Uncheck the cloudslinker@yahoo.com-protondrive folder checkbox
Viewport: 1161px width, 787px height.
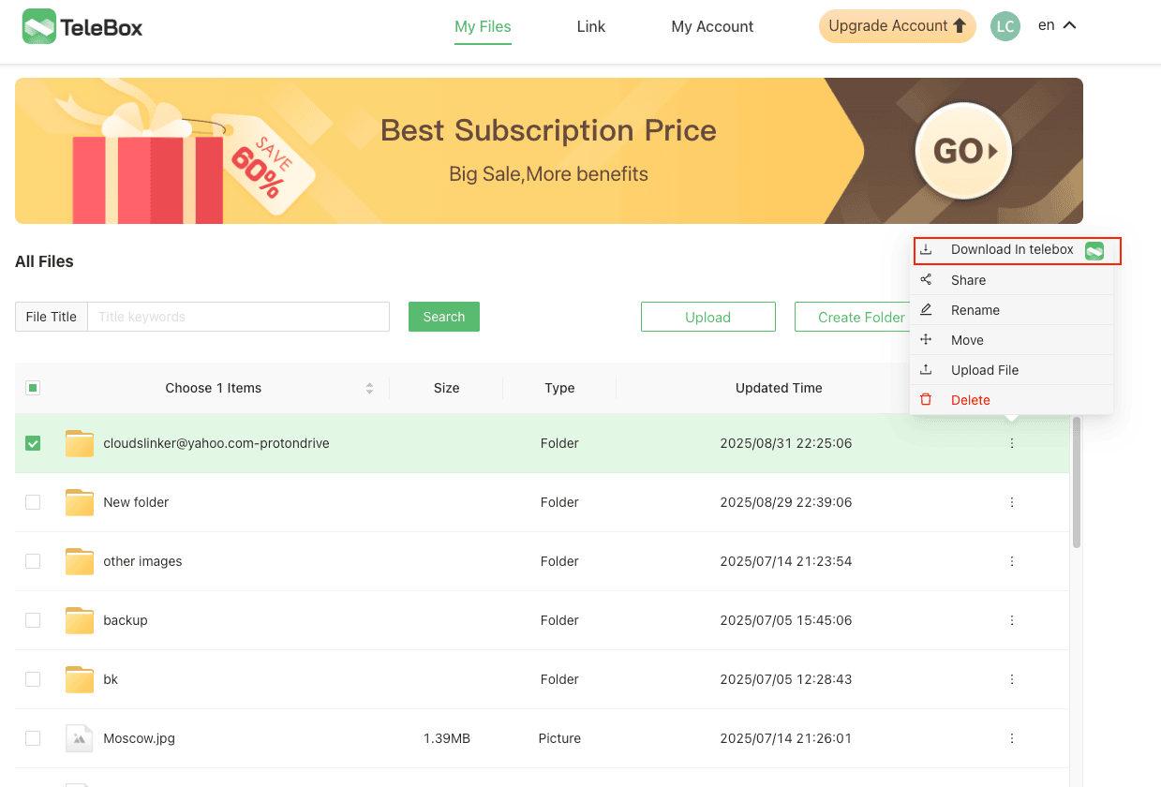click(x=33, y=443)
